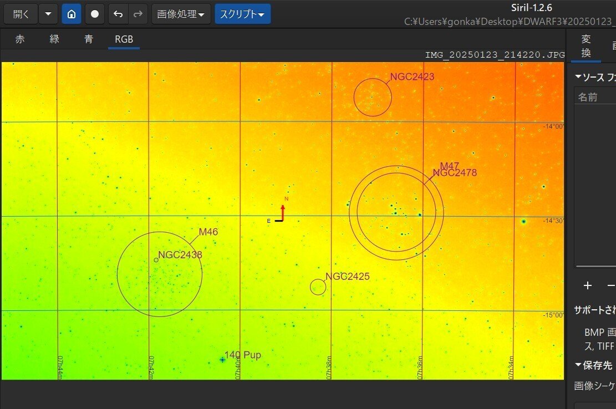
Task: Select the RGB view tab
Action: pos(124,39)
